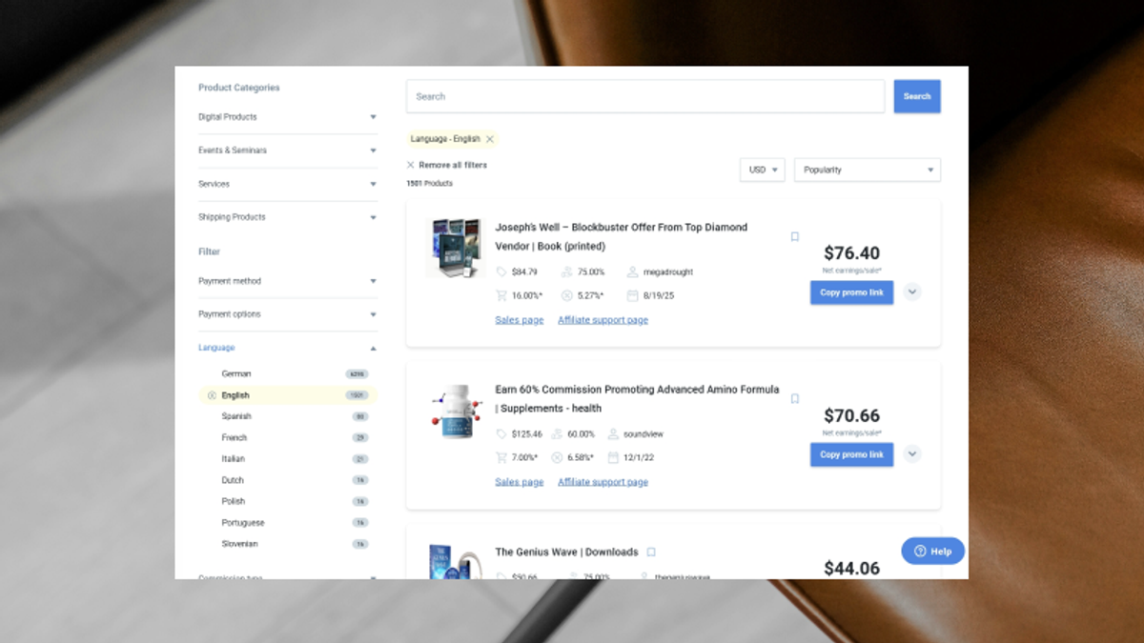Click the cancellation icon next to 5.27%
Screen dimensions: 1144x643
point(568,296)
